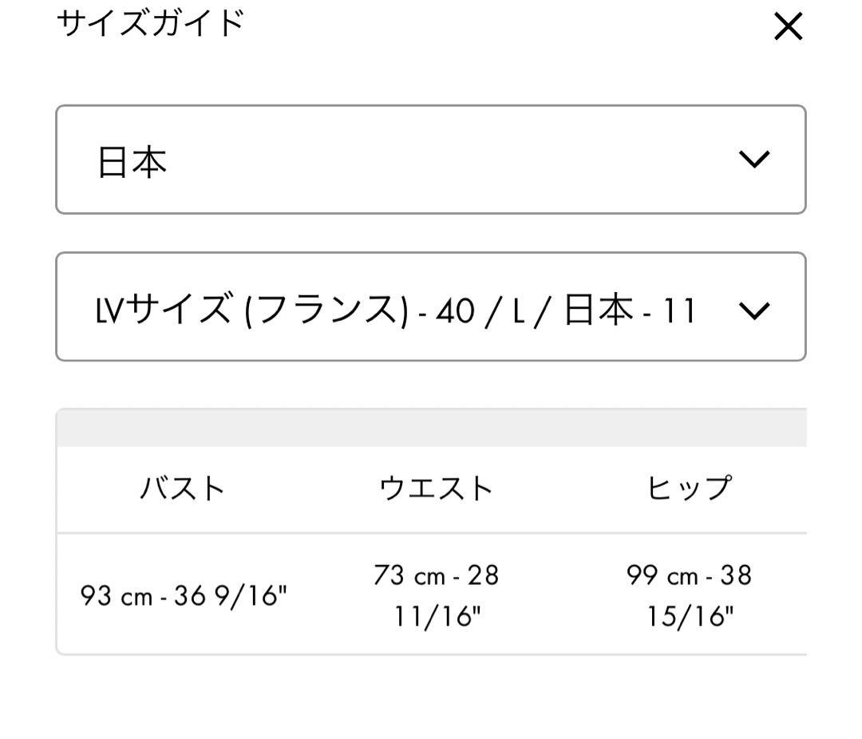This screenshot has height=739, width=862.
Task: Click the measurement table row
Action: pos(431,595)
